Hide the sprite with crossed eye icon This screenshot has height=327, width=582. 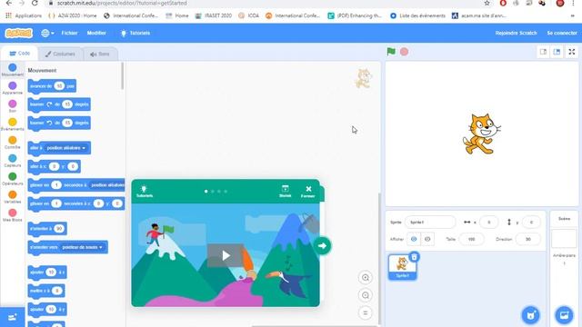[x=427, y=239]
